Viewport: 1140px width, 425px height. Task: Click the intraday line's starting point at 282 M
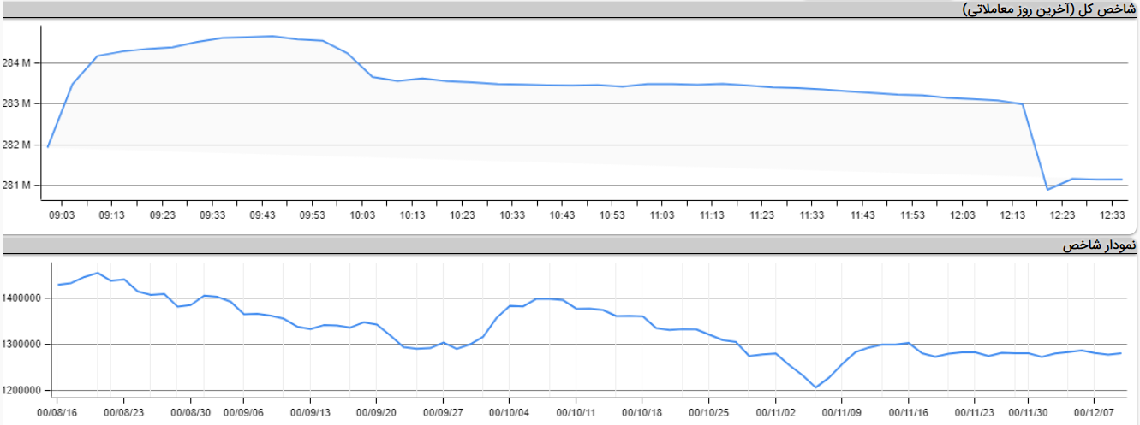[48, 147]
